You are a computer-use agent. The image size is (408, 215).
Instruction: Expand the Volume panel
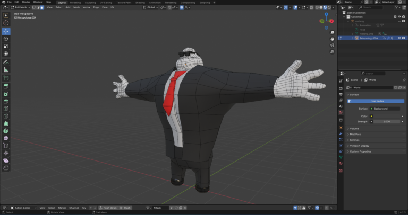(354, 128)
